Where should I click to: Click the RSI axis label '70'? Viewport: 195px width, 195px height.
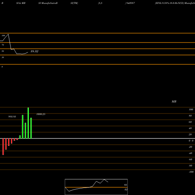pyautogui.click(x=3, y=45)
